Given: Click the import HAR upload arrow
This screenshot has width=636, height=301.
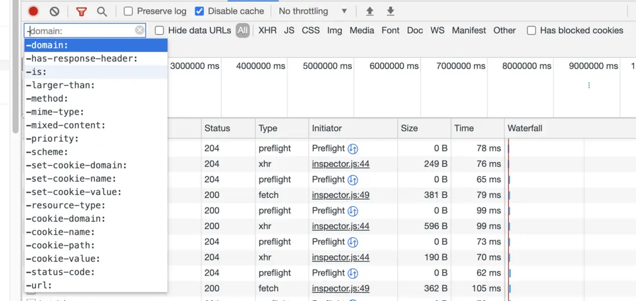Looking at the screenshot, I should (370, 11).
